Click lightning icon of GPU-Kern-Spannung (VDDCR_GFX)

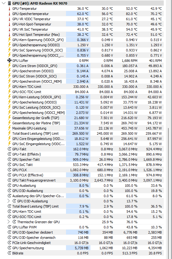tap(9, 39)
